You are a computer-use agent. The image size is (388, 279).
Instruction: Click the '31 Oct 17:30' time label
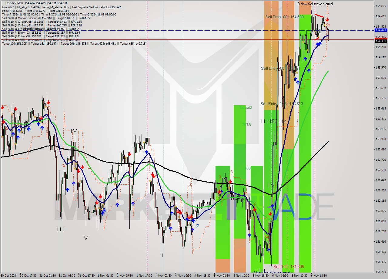(87, 276)
